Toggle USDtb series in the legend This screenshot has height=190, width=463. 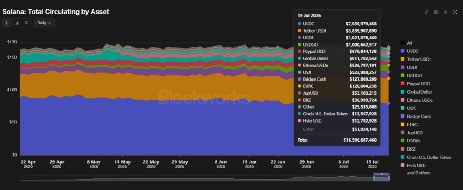411,141
